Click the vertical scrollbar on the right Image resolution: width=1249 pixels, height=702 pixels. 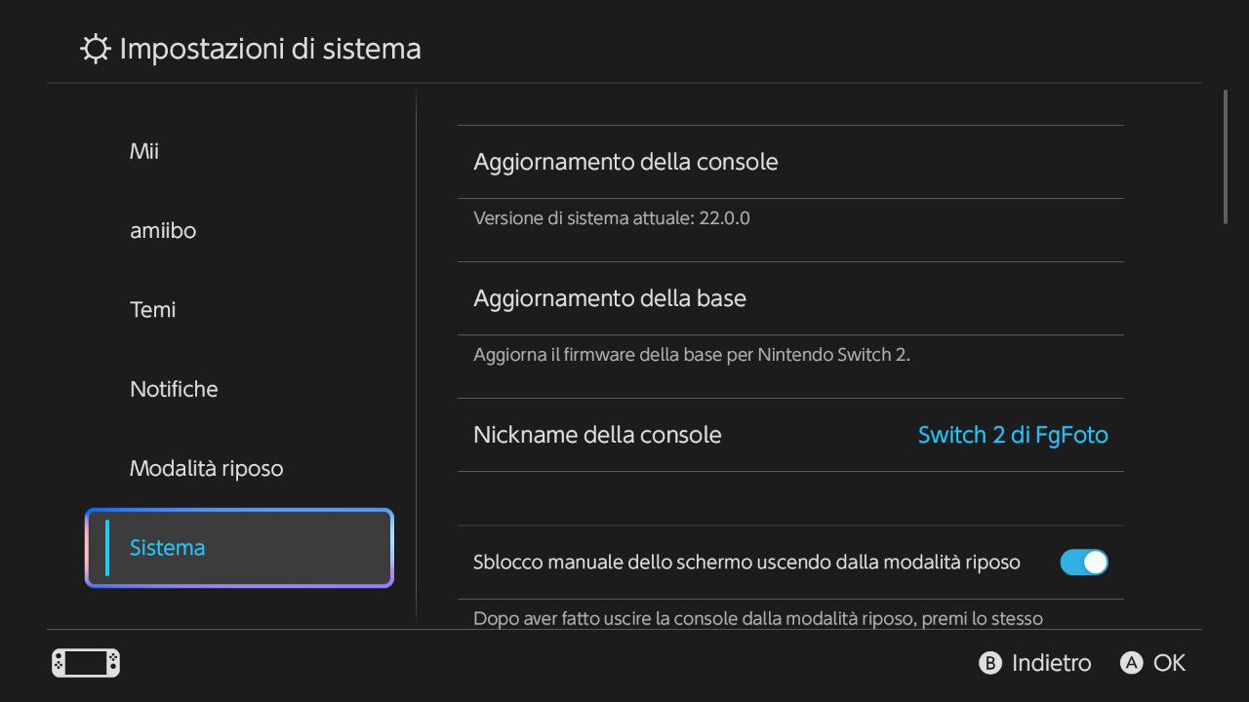click(x=1226, y=157)
